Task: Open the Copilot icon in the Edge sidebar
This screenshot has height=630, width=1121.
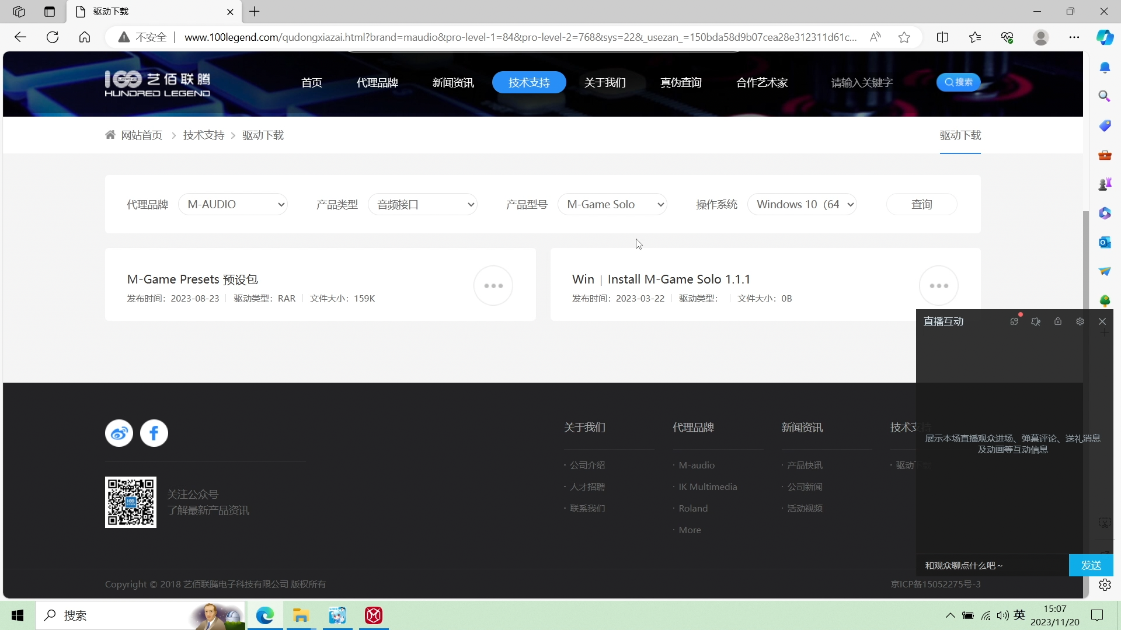Action: [1105, 37]
